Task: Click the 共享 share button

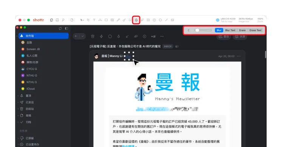Action: pos(240,37)
